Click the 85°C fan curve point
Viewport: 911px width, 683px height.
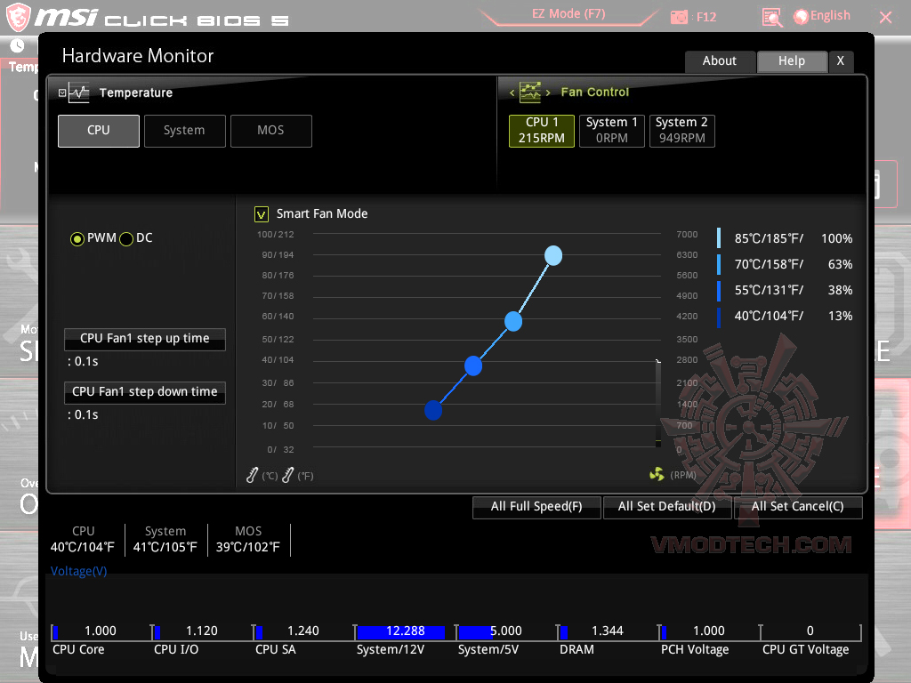coord(553,255)
